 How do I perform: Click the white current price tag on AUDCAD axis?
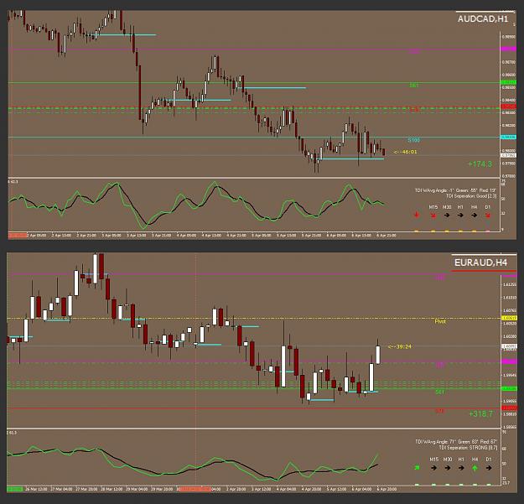click(x=508, y=155)
